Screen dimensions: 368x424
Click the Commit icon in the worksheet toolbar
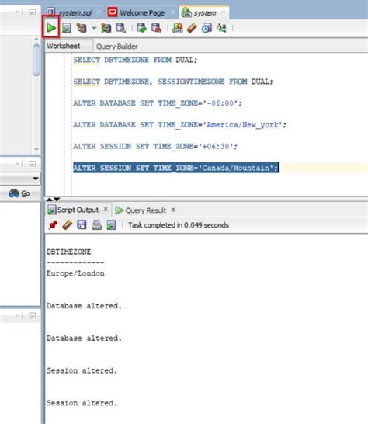141,28
